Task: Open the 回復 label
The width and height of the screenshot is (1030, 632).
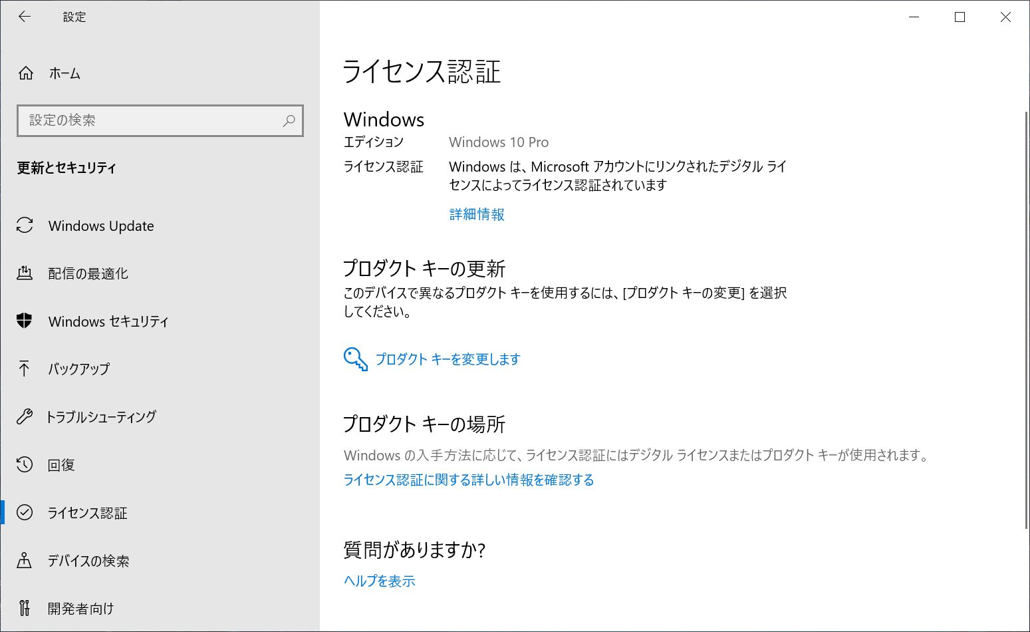Action: [61, 465]
